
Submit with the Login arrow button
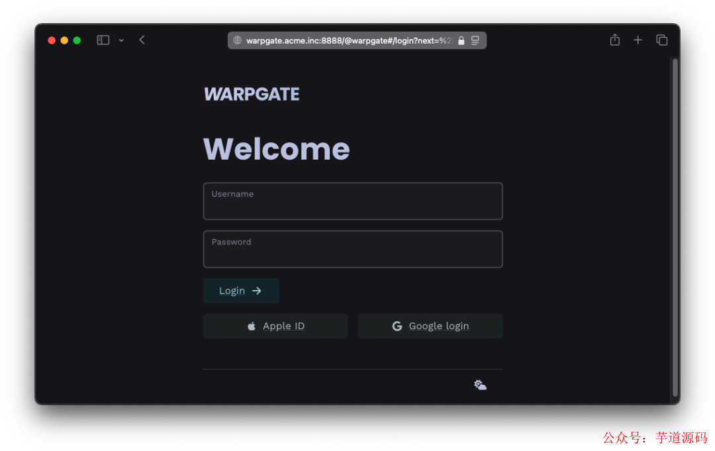(x=241, y=291)
